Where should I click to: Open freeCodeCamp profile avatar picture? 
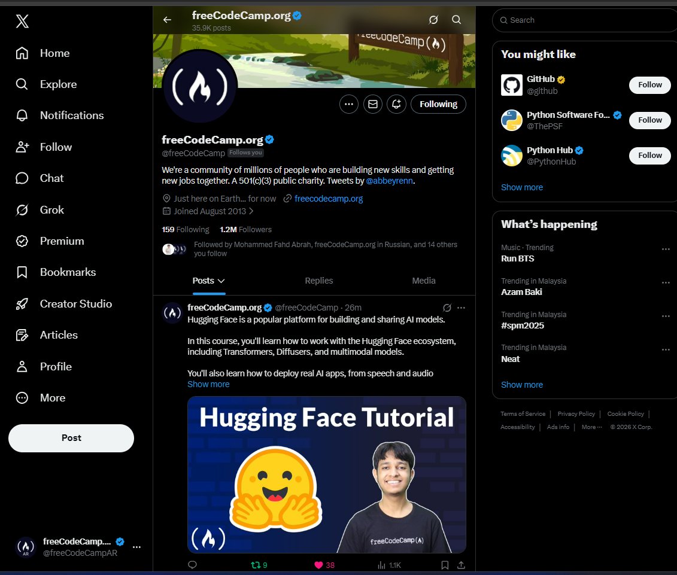click(x=199, y=86)
